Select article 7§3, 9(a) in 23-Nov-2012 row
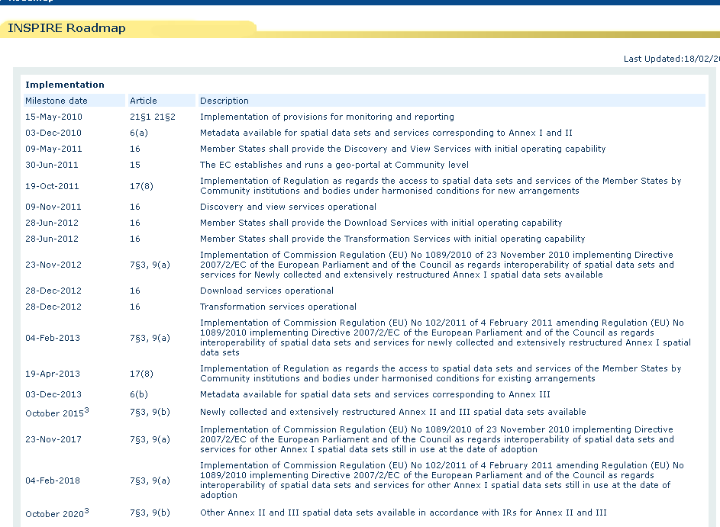The image size is (720, 527). (150, 265)
